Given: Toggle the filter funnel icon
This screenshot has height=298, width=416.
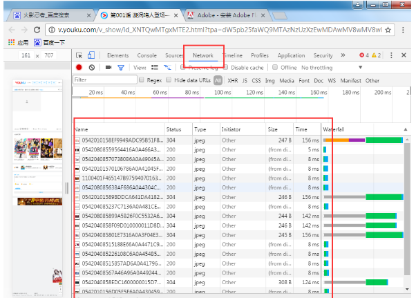Looking at the screenshot, I should (x=120, y=68).
